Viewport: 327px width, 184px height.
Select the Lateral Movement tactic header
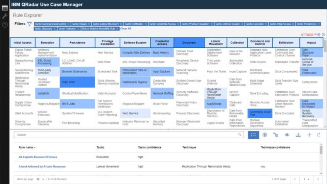point(216,43)
